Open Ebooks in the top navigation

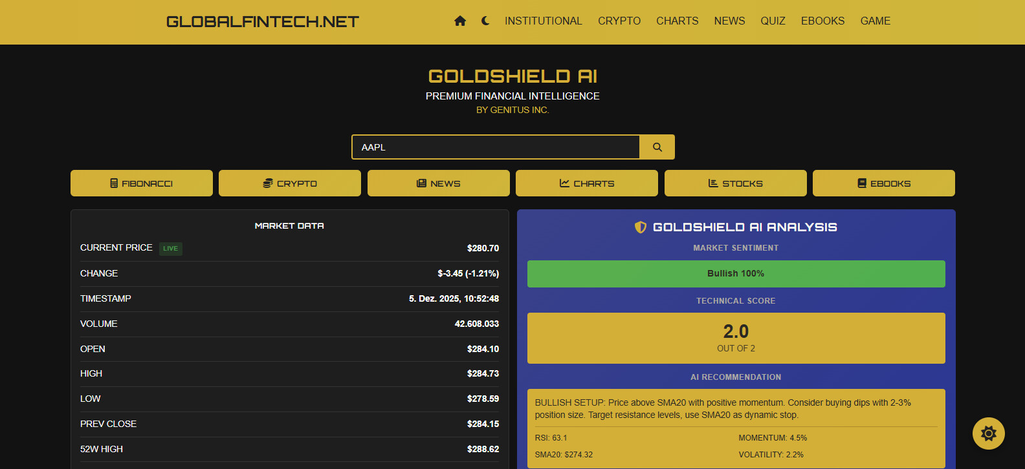[823, 21]
